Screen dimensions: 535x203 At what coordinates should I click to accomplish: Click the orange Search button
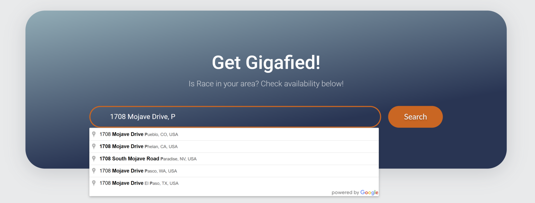coord(415,117)
